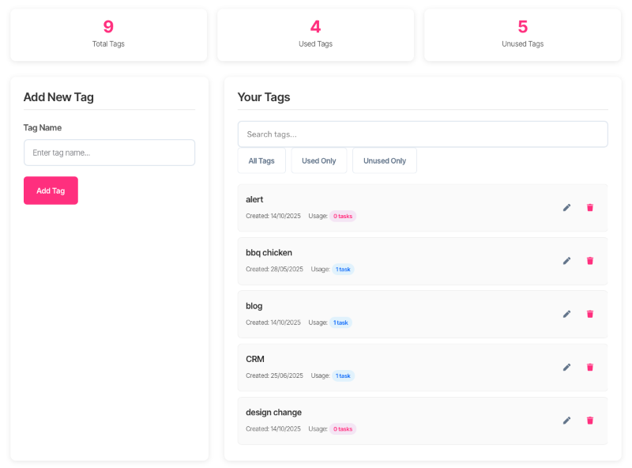Image resolution: width=632 pixels, height=468 pixels.
Task: Edit the blog tag
Action: pos(566,314)
